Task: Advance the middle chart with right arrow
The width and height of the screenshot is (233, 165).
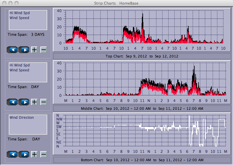Action: 24,102
